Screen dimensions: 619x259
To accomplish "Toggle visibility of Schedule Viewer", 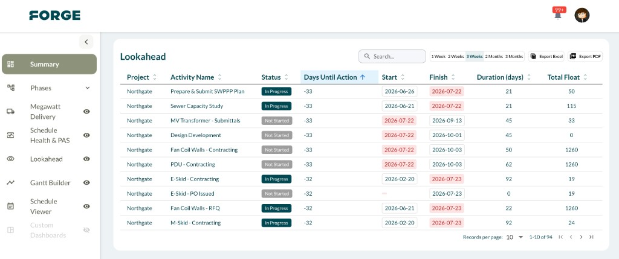I will click(86, 206).
